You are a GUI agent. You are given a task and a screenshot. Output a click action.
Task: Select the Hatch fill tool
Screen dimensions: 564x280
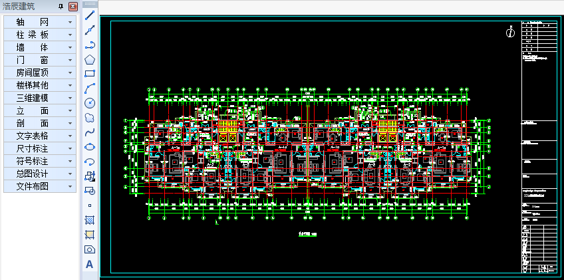pyautogui.click(x=90, y=220)
